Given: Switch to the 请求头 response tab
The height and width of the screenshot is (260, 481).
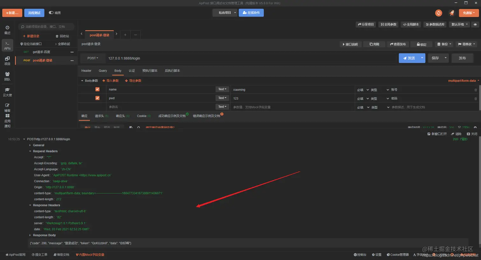Looking at the screenshot, I should click(101, 116).
